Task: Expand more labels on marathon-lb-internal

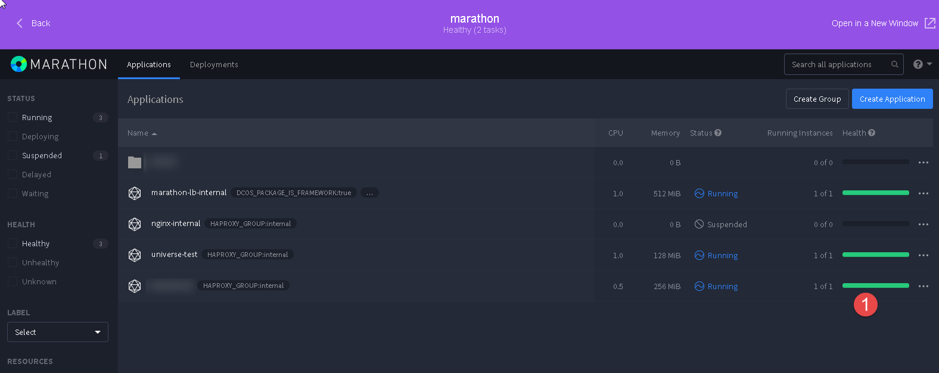Action: tap(369, 193)
